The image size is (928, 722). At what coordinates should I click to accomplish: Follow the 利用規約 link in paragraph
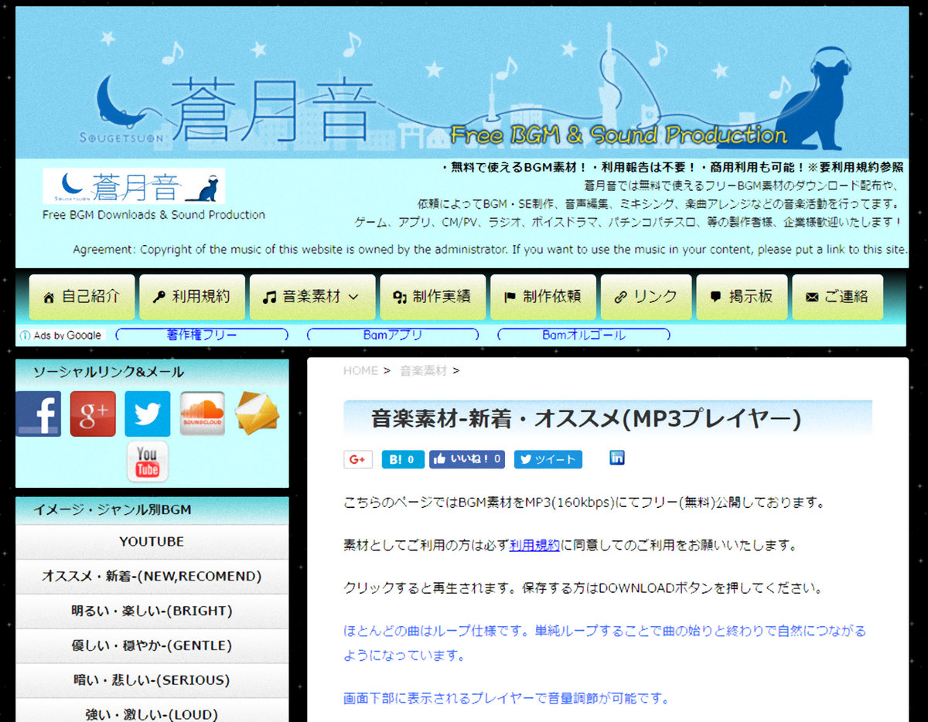pyautogui.click(x=534, y=545)
